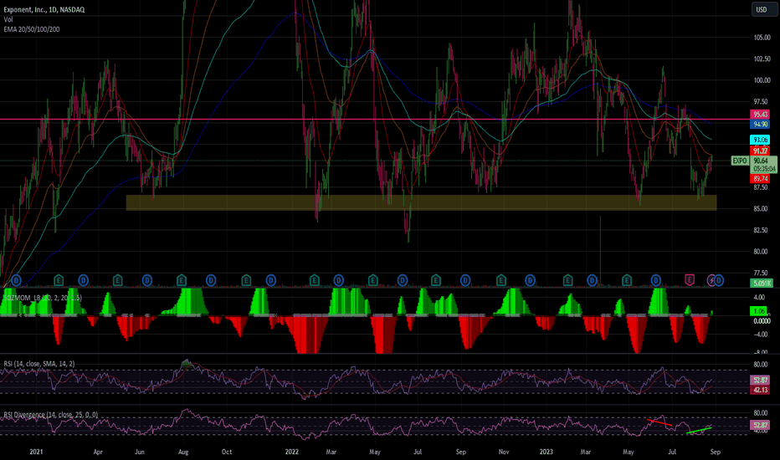The image size is (780, 460).
Task: Select the EMA 20/50/100/200 indicator legend
Action: tap(31, 29)
